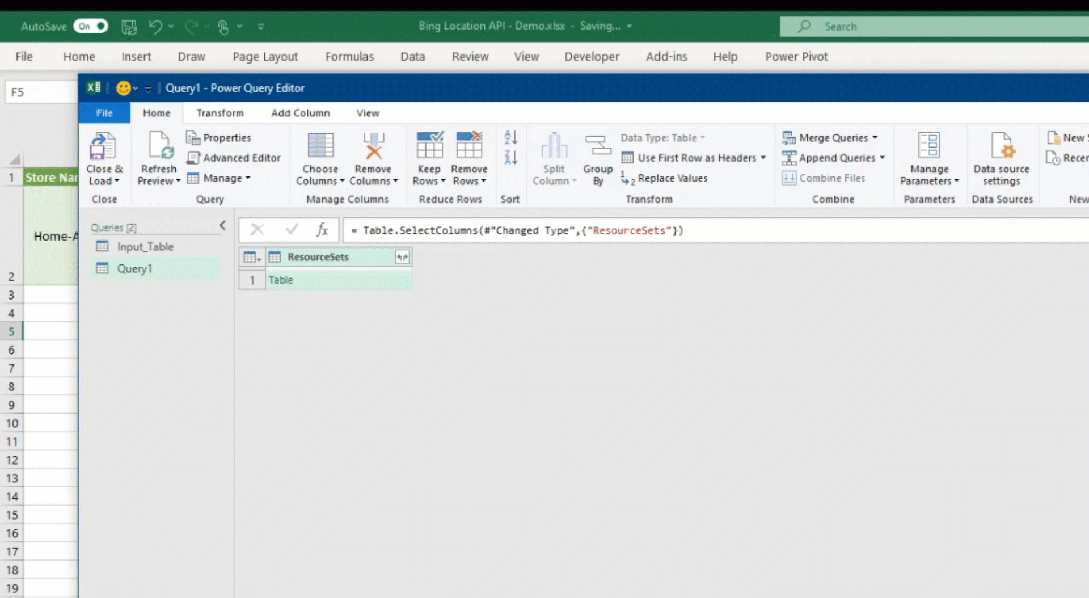1089x598 pixels.
Task: Click the Keep Rows icon
Action: click(429, 145)
